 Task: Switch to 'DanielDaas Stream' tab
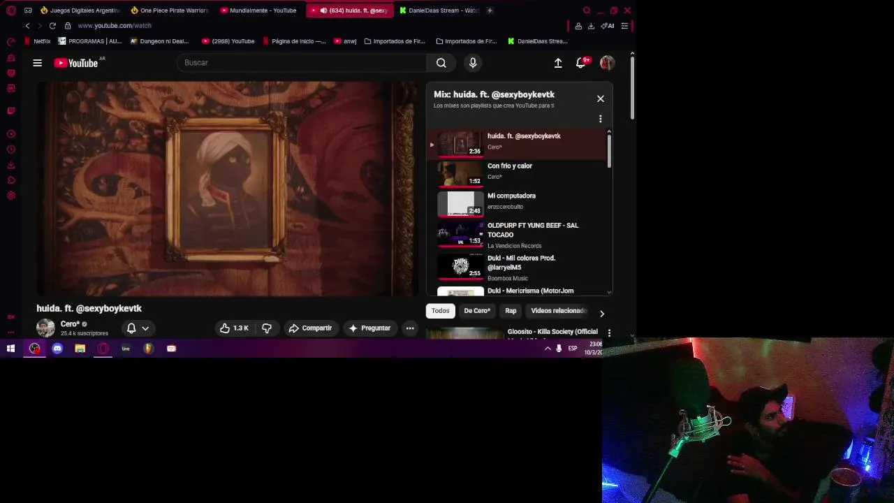(439, 10)
